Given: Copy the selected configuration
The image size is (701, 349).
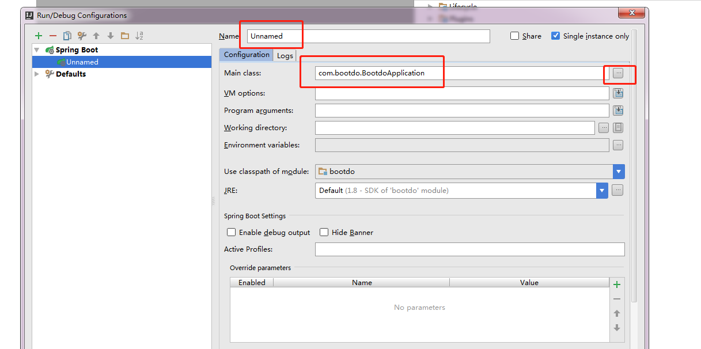Looking at the screenshot, I should (67, 36).
